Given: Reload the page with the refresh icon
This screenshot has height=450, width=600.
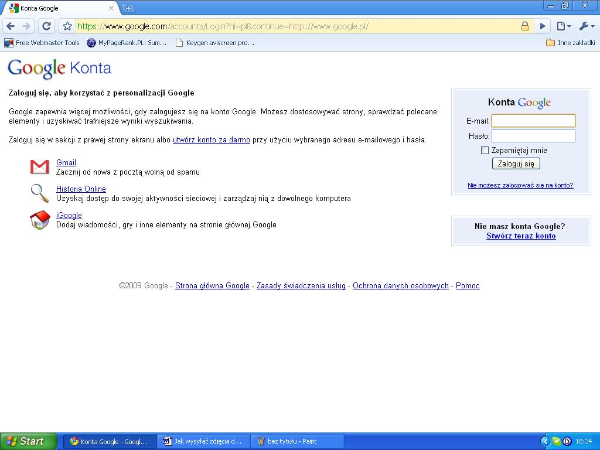Looking at the screenshot, I should coord(47,26).
